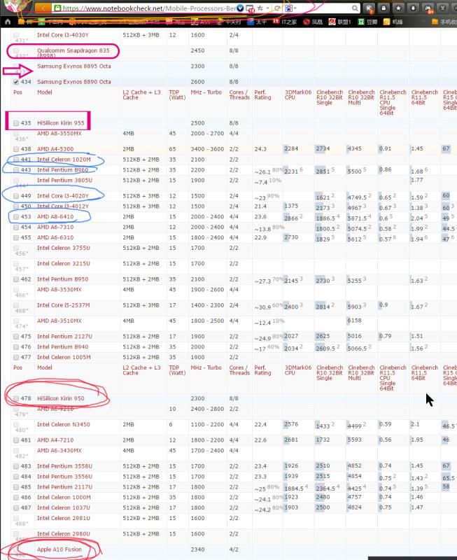The height and width of the screenshot is (560, 457).
Task: Select the Intel Pentium B950 checkbox
Action: 15,279
